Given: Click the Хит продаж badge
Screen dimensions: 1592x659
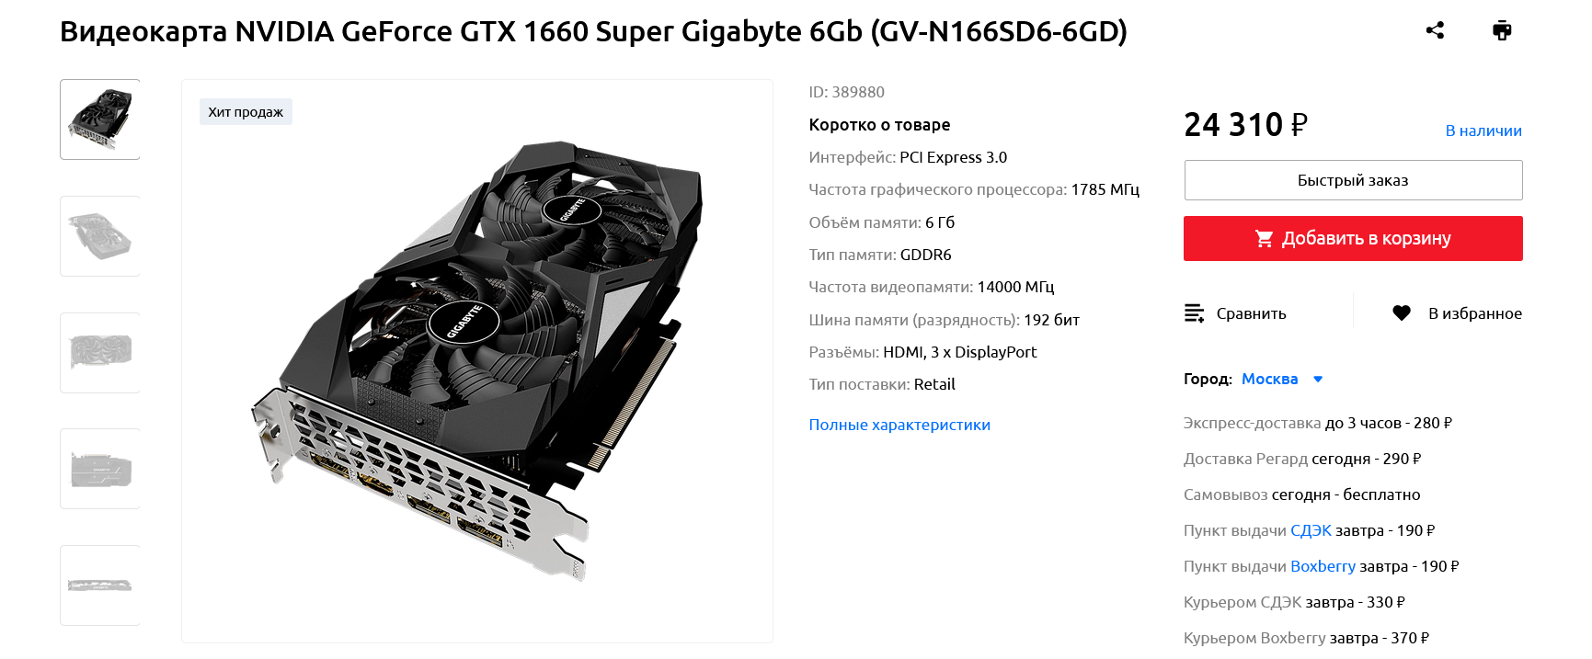Looking at the screenshot, I should point(246,112).
